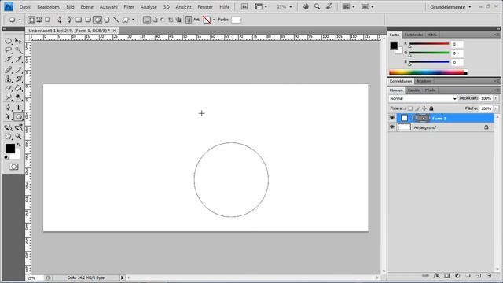The height and width of the screenshot is (283, 503).
Task: Select the Smudge tool
Action: point(9,97)
